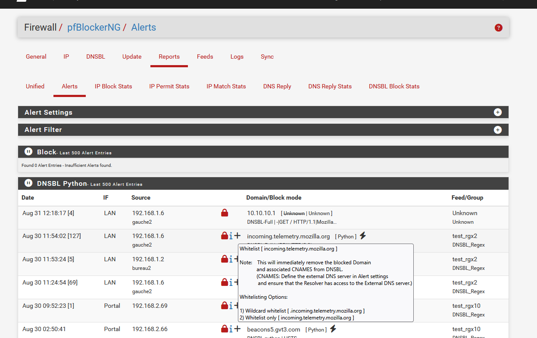Screen dimensions: 537x338
Task: Click the Feed/Group column header
Action: pyautogui.click(x=468, y=197)
